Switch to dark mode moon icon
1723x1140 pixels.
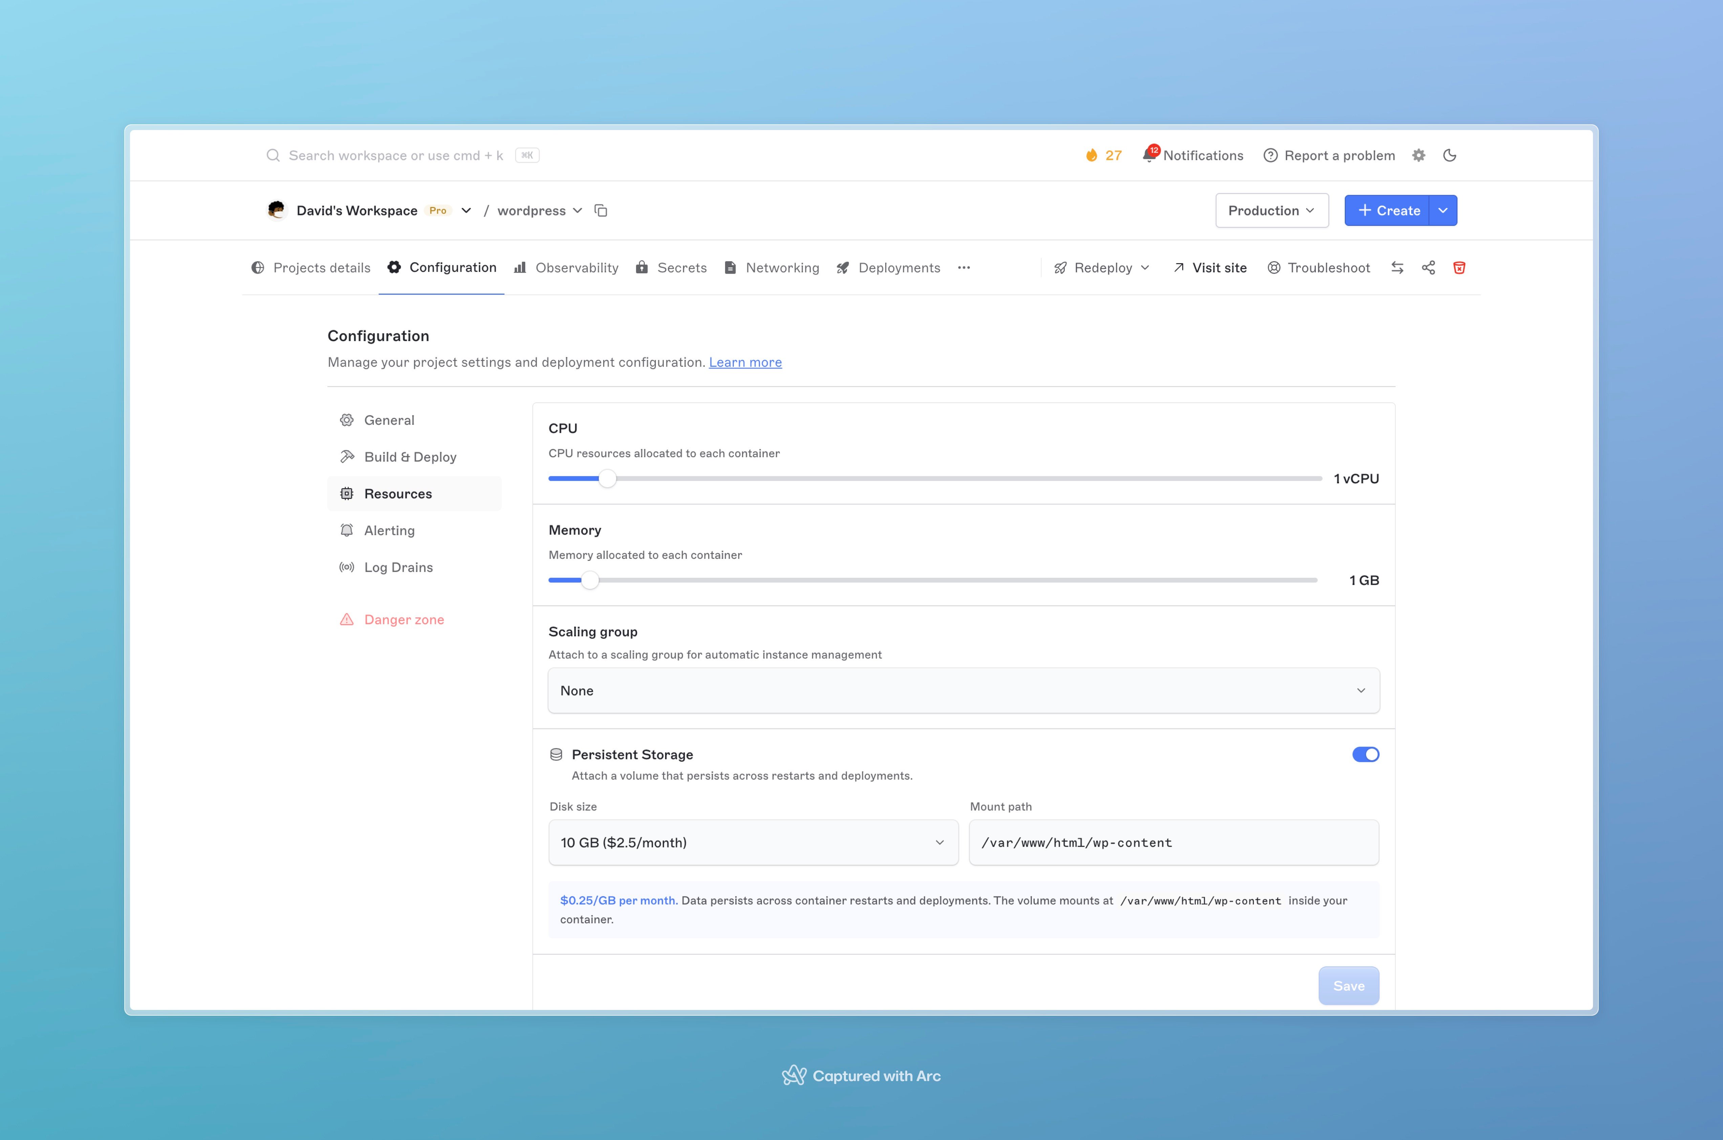1450,155
